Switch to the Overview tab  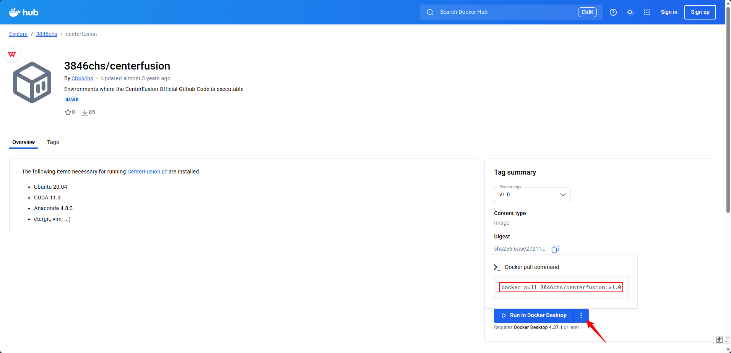23,142
